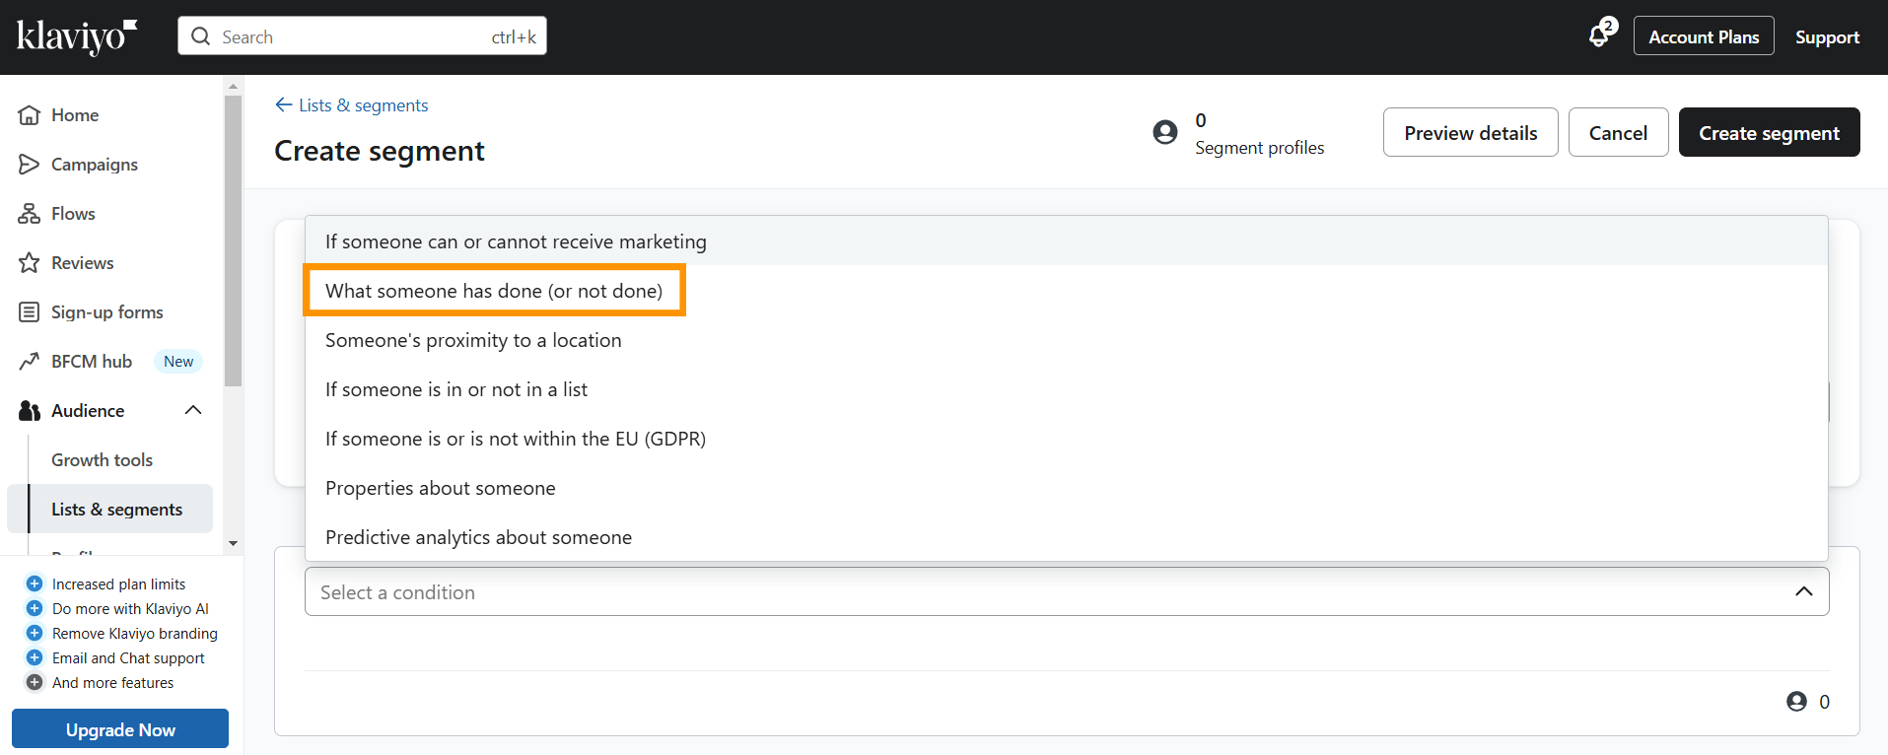Open Growth tools in sidebar
The image size is (1888, 755).
pyautogui.click(x=102, y=460)
